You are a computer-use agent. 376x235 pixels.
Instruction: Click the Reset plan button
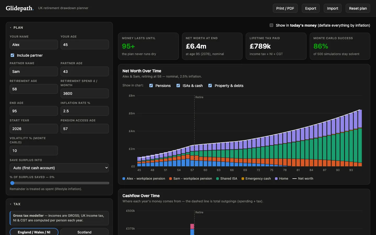pyautogui.click(x=358, y=8)
